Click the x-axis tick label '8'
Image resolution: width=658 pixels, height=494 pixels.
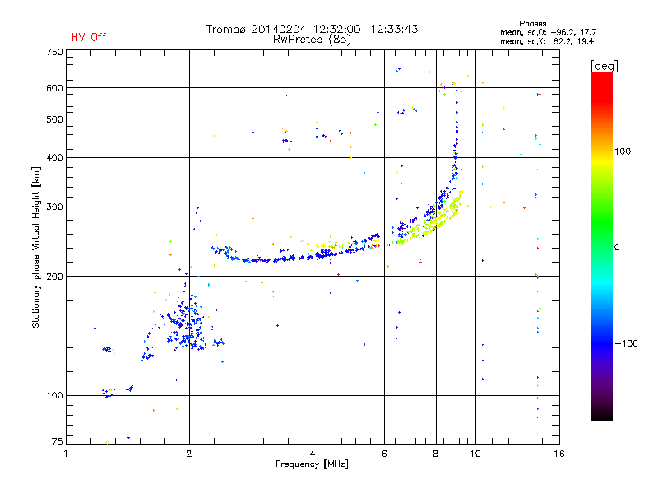point(436,454)
